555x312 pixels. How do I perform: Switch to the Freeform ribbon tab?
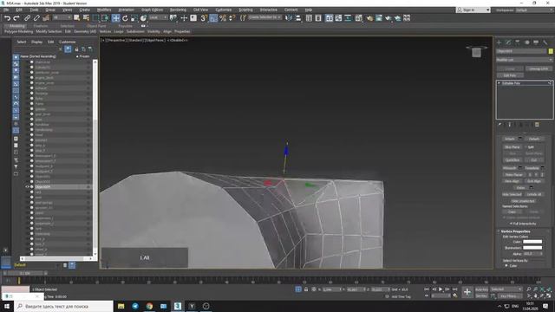tap(41, 26)
